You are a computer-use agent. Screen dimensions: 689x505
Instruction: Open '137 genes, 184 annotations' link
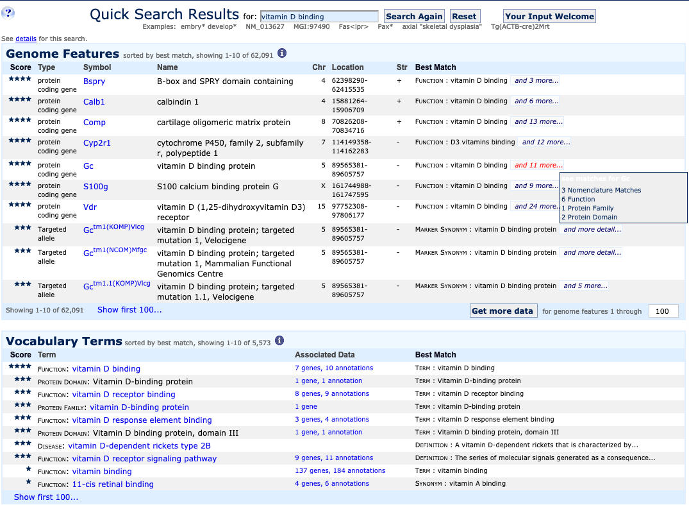tap(340, 471)
